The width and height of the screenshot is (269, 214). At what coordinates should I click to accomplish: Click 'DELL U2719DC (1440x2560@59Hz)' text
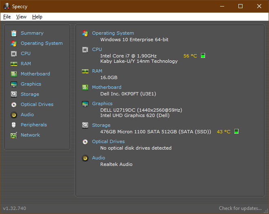(x=141, y=110)
